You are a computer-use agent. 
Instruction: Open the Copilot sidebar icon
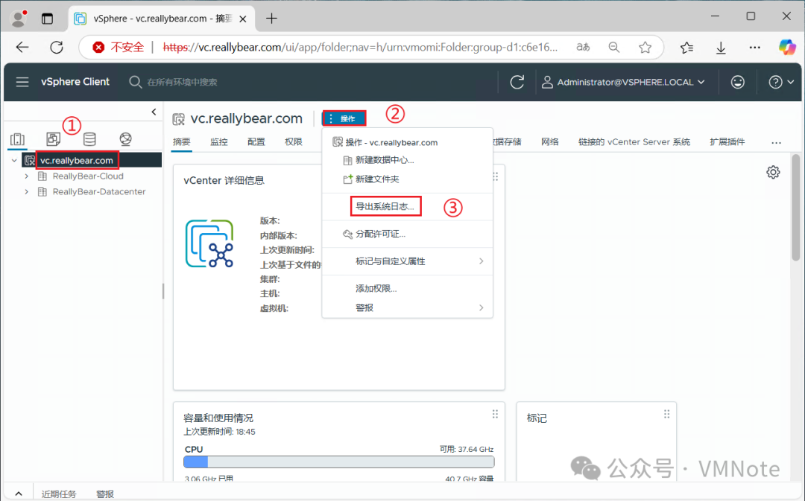coord(787,47)
